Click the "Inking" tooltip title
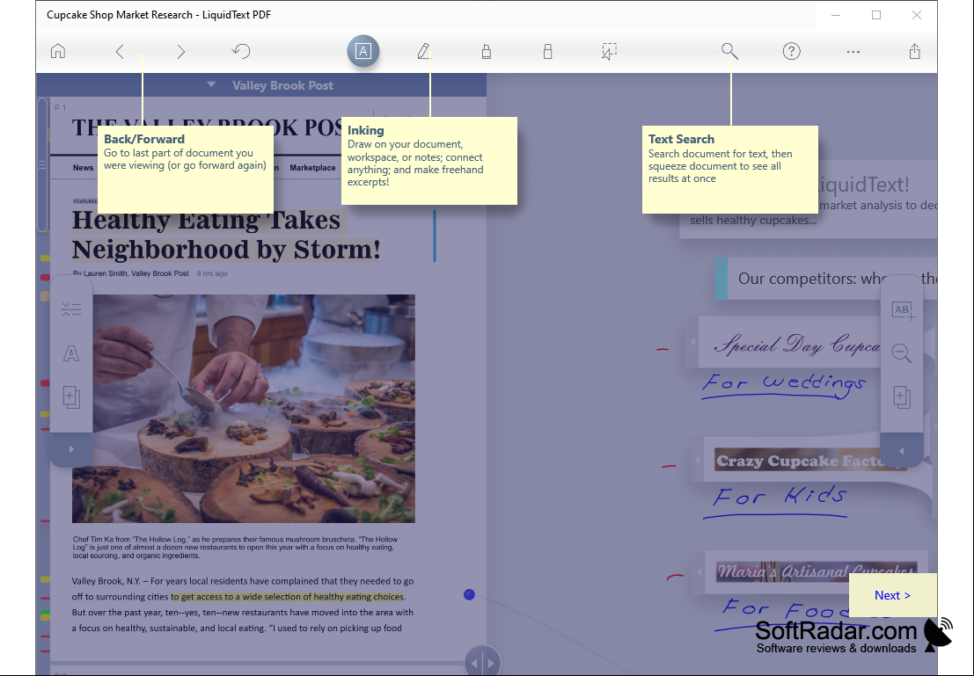The height and width of the screenshot is (676, 974). [365, 130]
